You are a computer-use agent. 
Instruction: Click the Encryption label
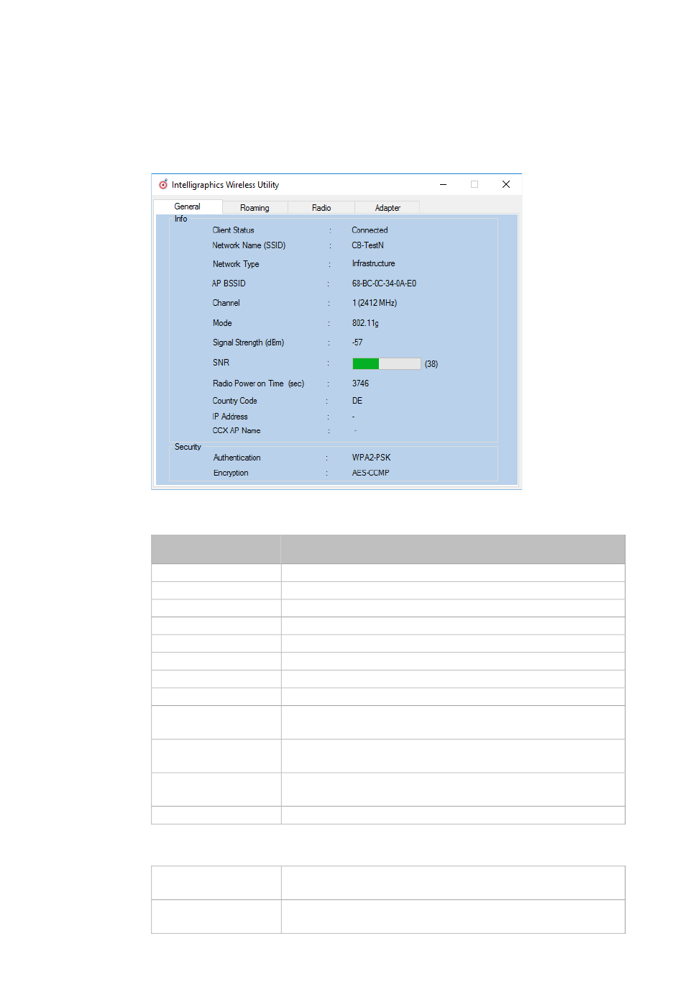click(231, 473)
